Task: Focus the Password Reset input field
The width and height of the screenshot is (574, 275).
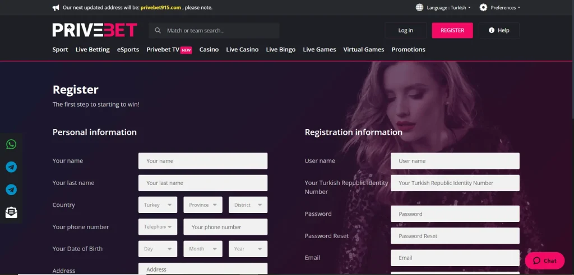Action: tap(455, 236)
